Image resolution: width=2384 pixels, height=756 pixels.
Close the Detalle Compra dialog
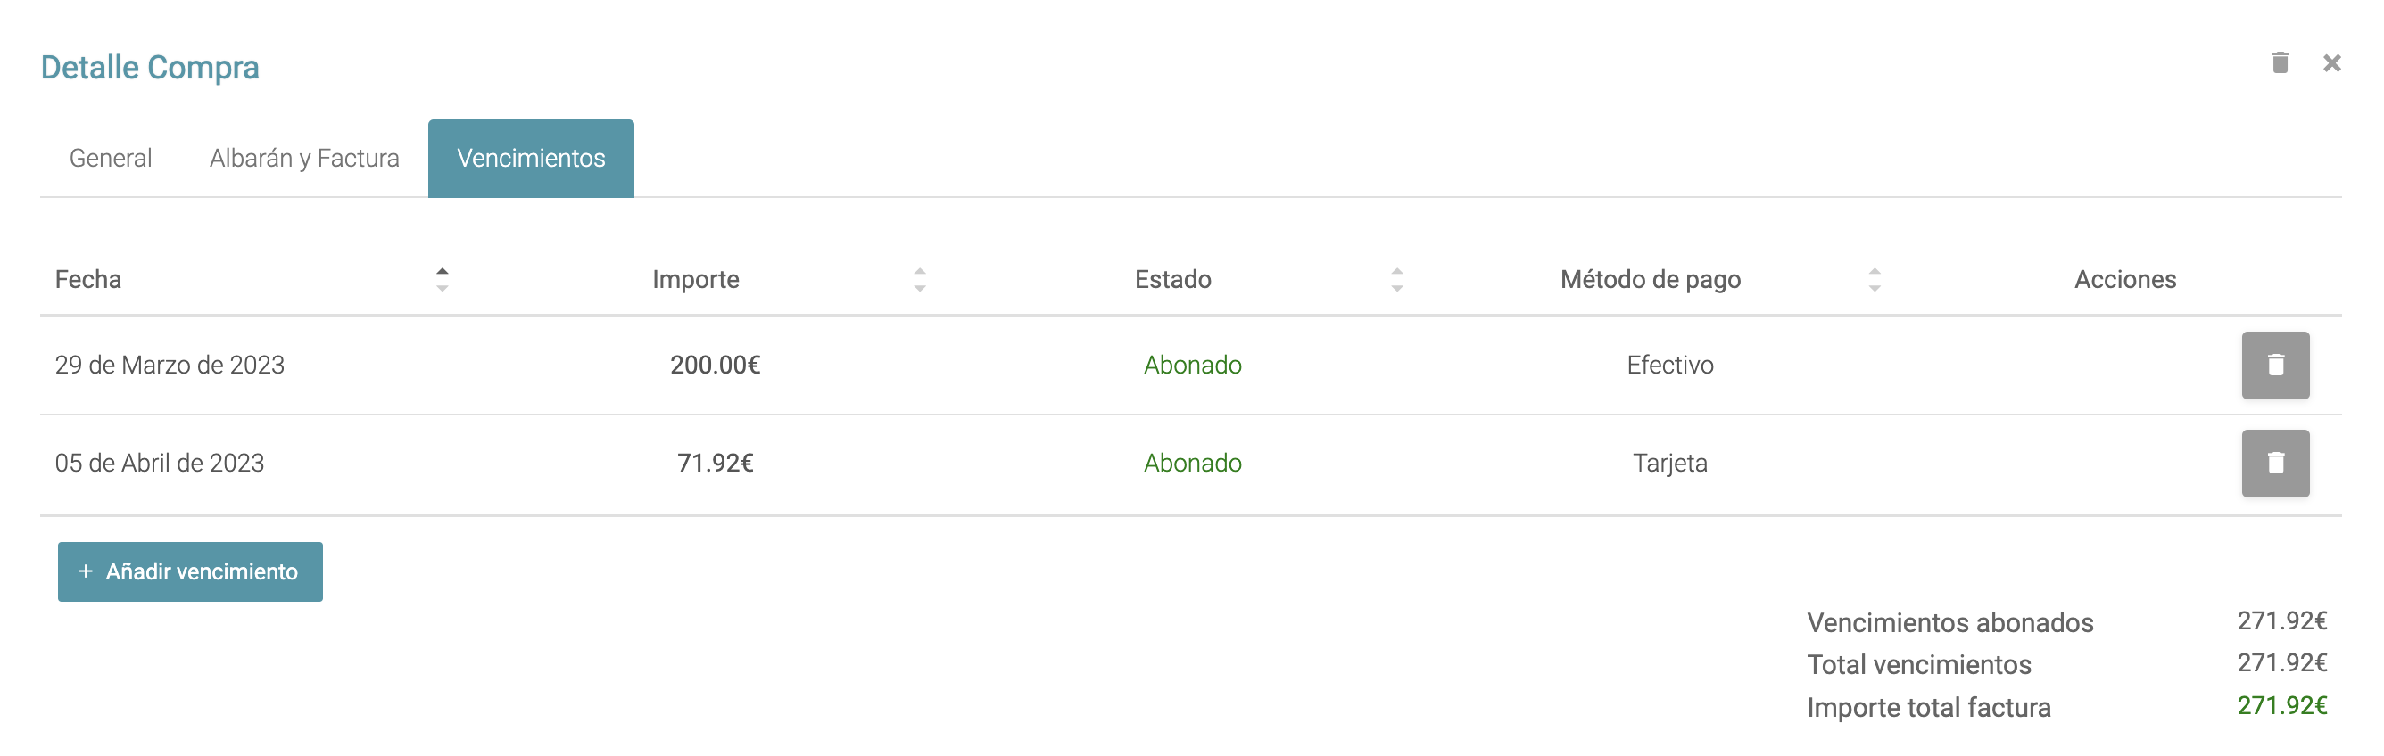[x=2331, y=62]
